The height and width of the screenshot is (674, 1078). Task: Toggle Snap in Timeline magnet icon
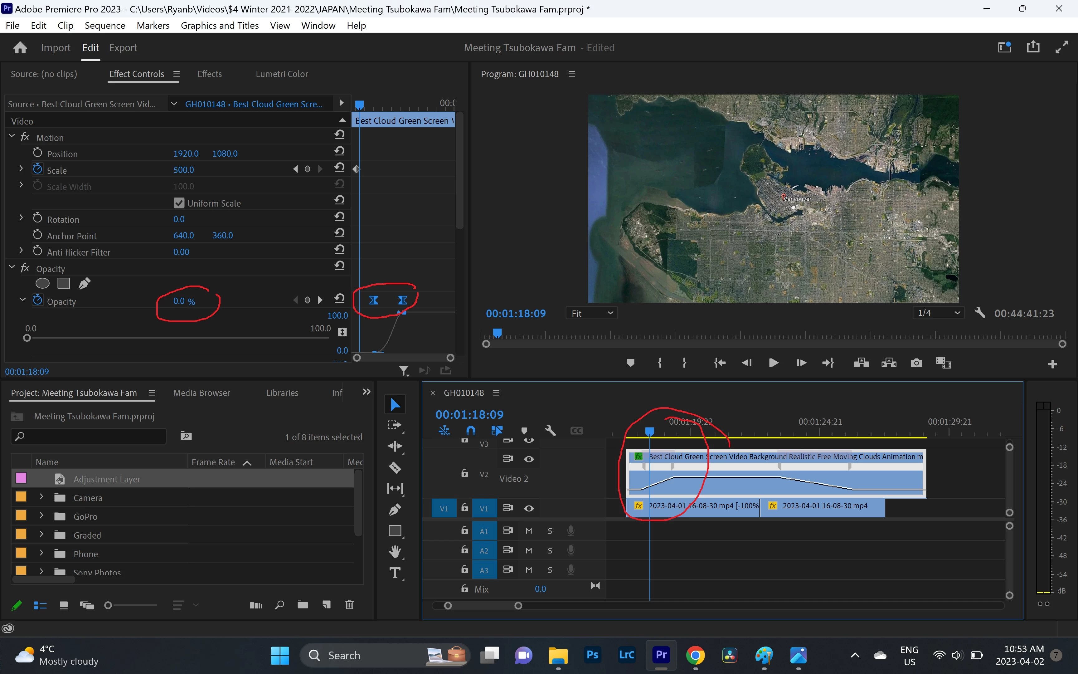click(470, 431)
